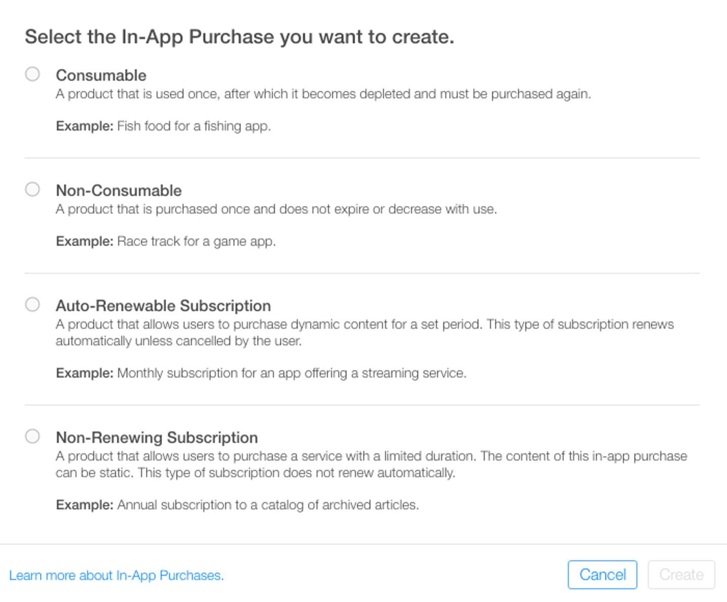
Task: Click the fish food example text
Action: [x=163, y=126]
